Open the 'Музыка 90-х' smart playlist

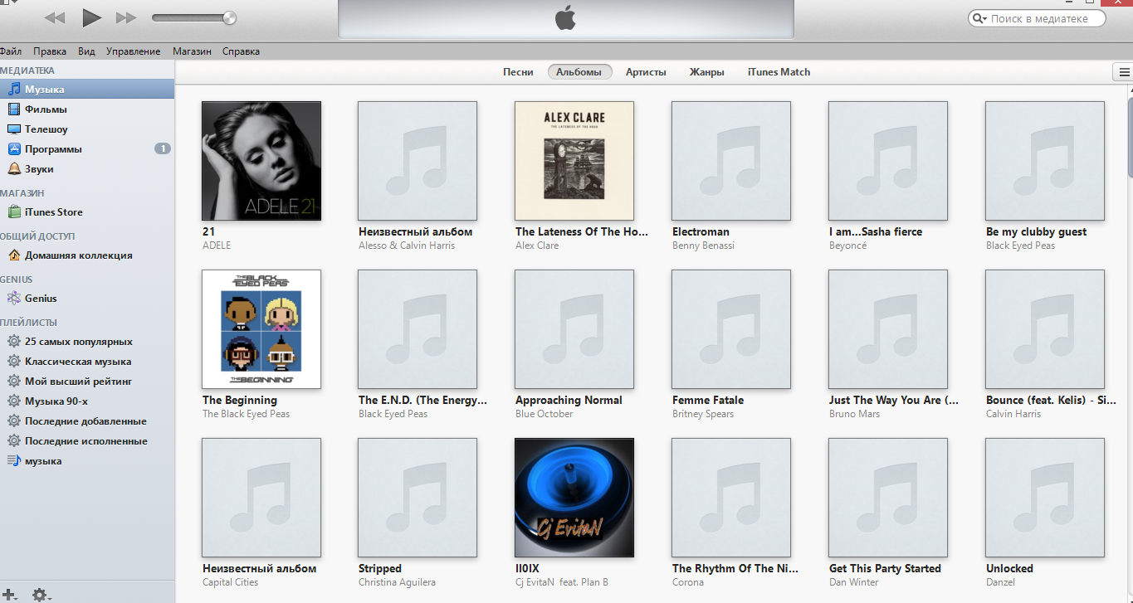tap(87, 401)
